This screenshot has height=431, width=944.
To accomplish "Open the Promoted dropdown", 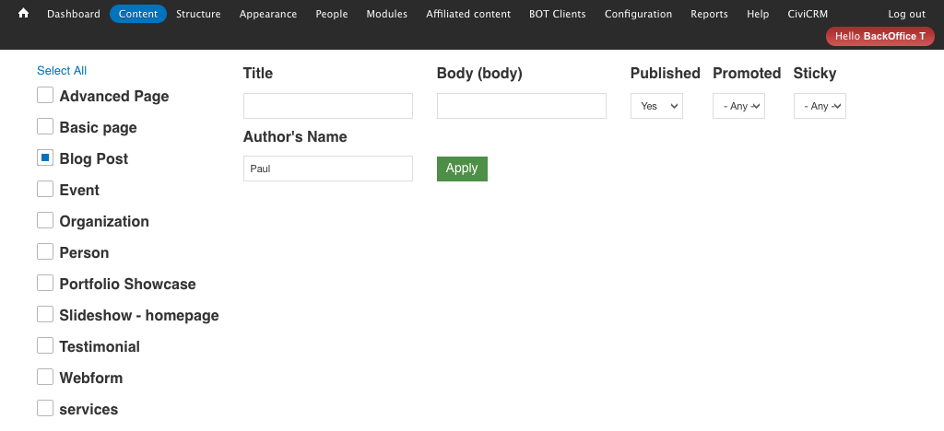I will (x=738, y=106).
